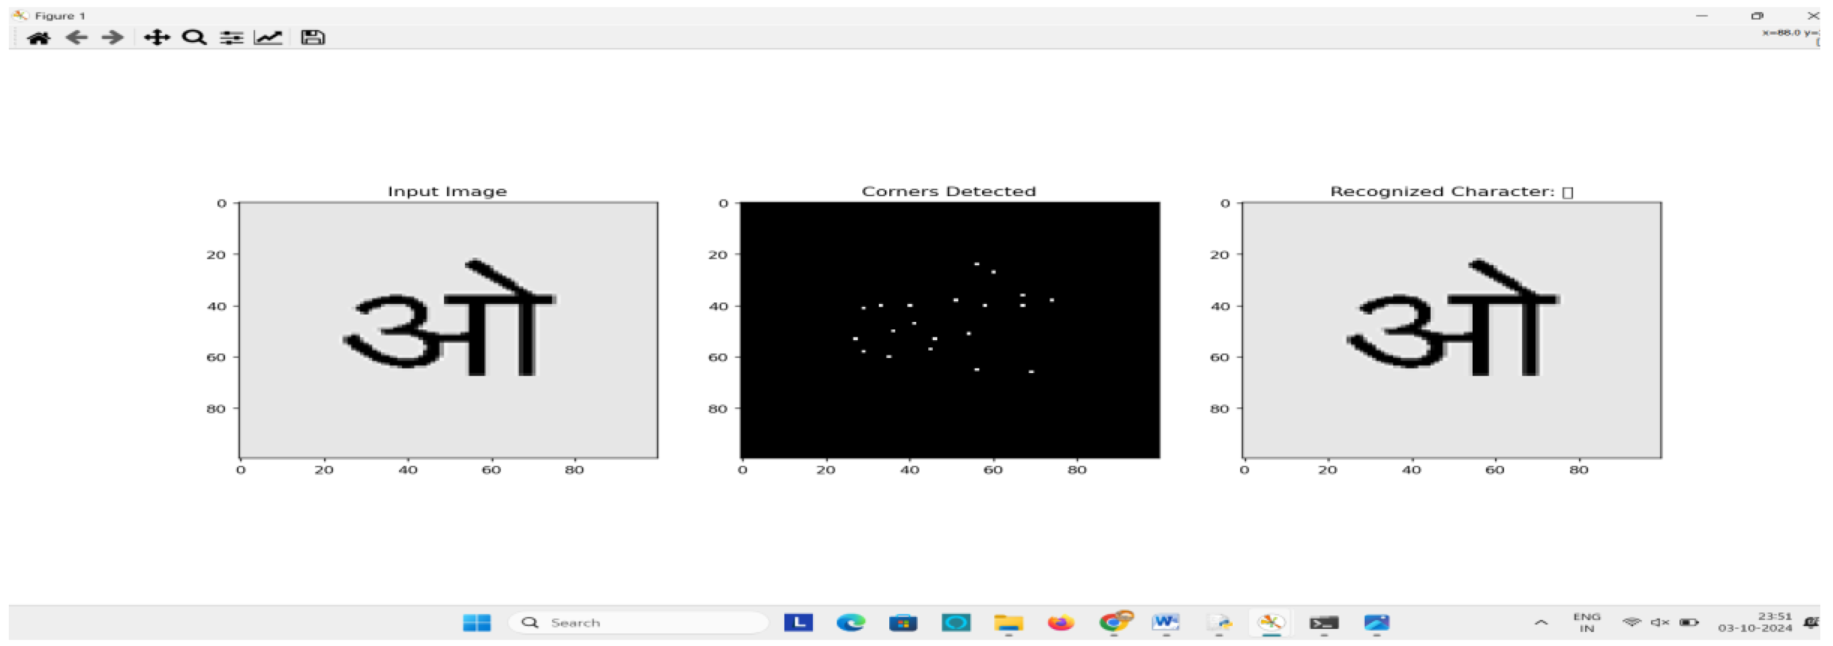The width and height of the screenshot is (1833, 646).
Task: Open Microsoft Edge browser
Action: [850, 622]
